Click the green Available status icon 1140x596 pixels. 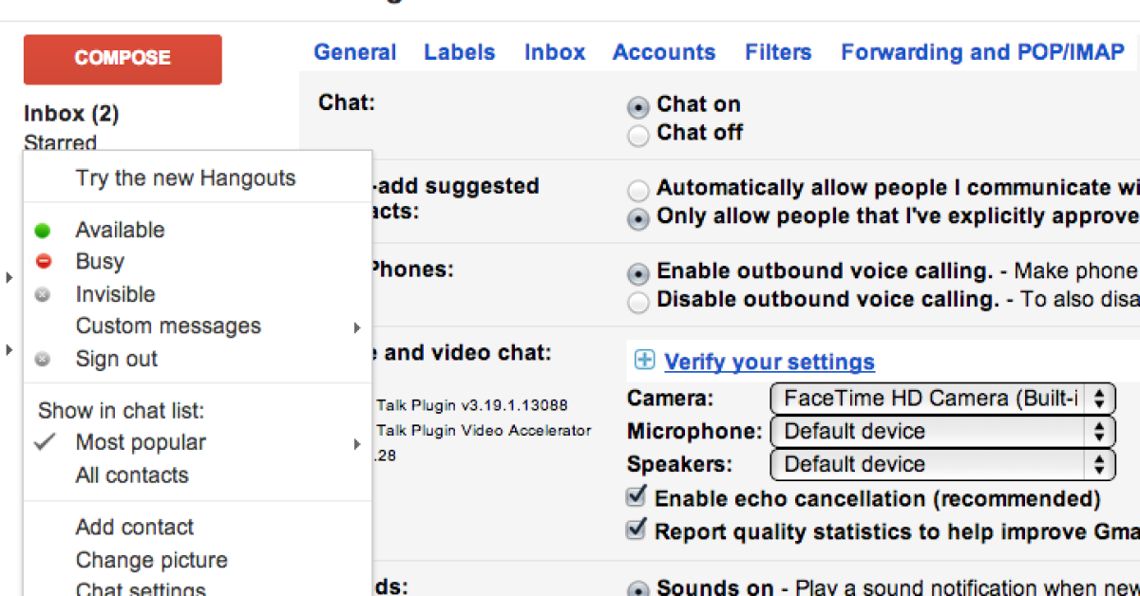pyautogui.click(x=42, y=231)
